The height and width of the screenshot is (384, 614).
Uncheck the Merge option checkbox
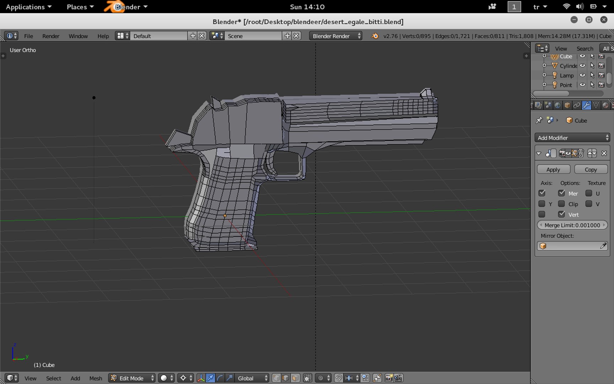pos(561,193)
